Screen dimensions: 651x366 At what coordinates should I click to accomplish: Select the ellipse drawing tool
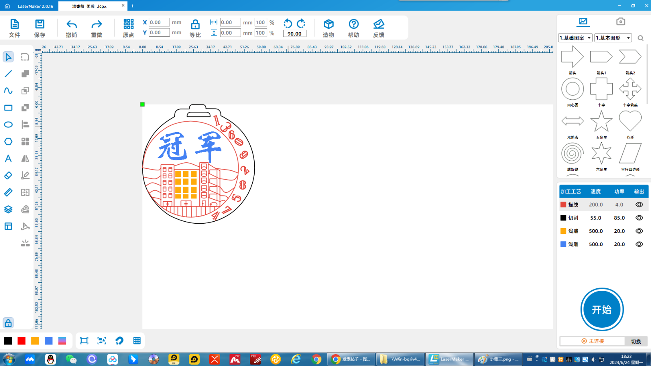pos(8,124)
